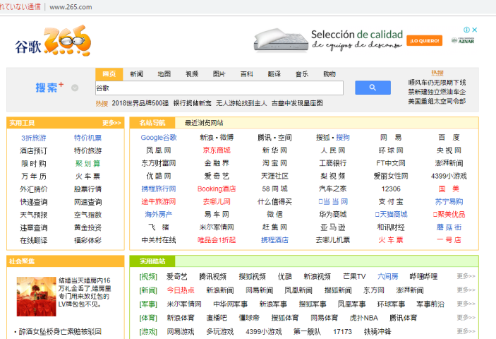Open the 哔哩哔哩 video link
Viewport: 496px width, 339px height.
(423, 277)
